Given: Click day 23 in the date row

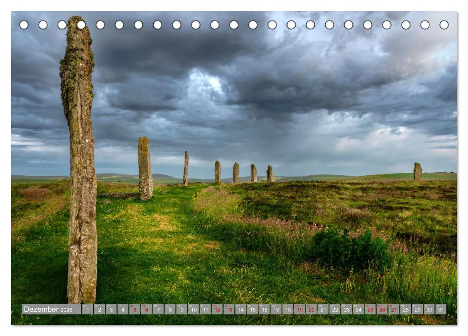Looking at the screenshot, I should tap(347, 309).
